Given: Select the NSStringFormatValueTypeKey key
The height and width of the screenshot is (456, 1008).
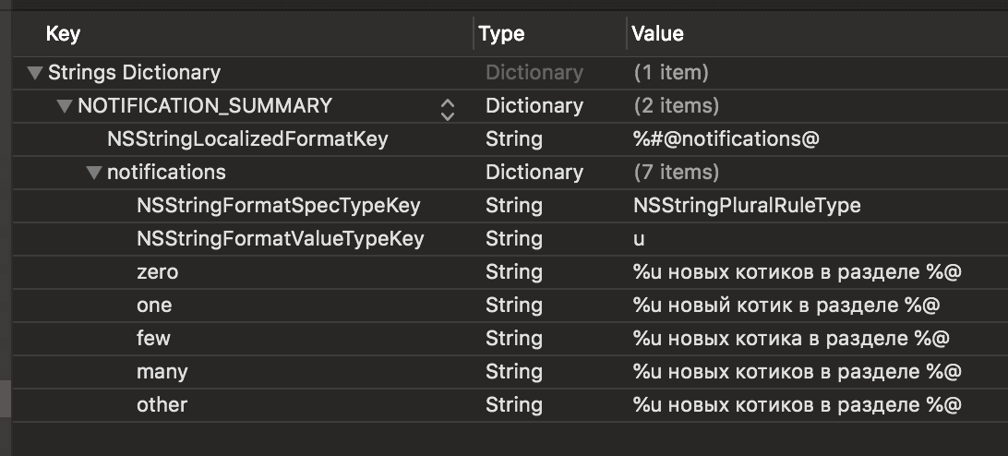Looking at the screenshot, I should [x=280, y=239].
